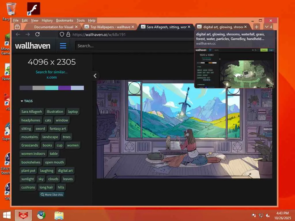Open File Explorer from the taskbar
The height and width of the screenshot is (221, 295).
click(x=59, y=215)
